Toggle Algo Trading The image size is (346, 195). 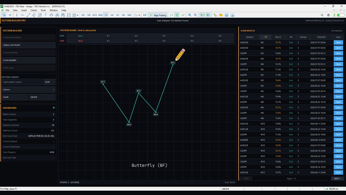pos(158,15)
